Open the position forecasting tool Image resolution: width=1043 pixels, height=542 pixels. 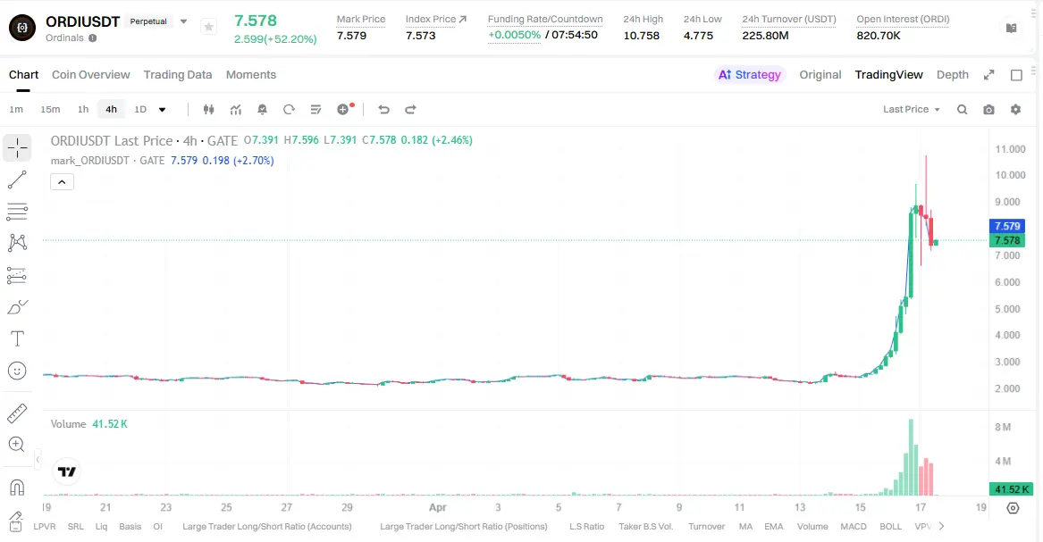click(x=17, y=275)
